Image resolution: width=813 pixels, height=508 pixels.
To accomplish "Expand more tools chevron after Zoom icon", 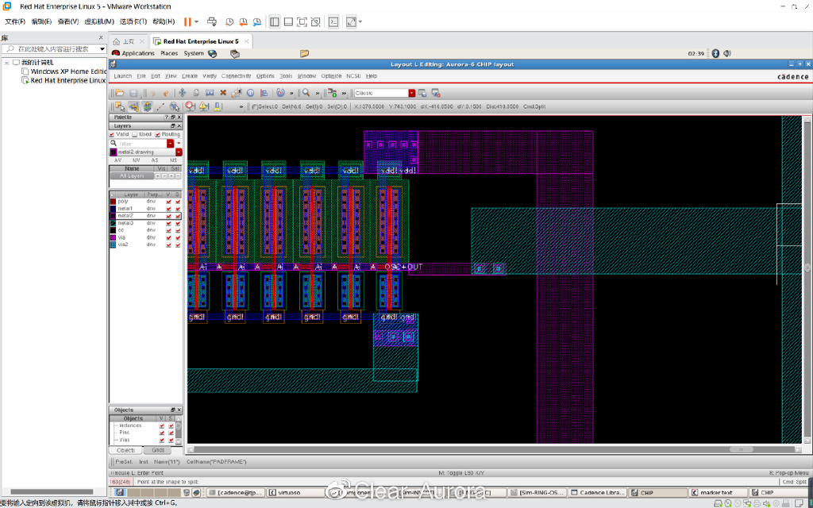I will pos(318,94).
